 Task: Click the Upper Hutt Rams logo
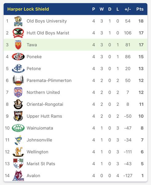pos(18,116)
